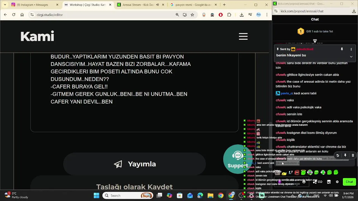
Task: Reply to the hovered chat message
Action: [338, 155]
